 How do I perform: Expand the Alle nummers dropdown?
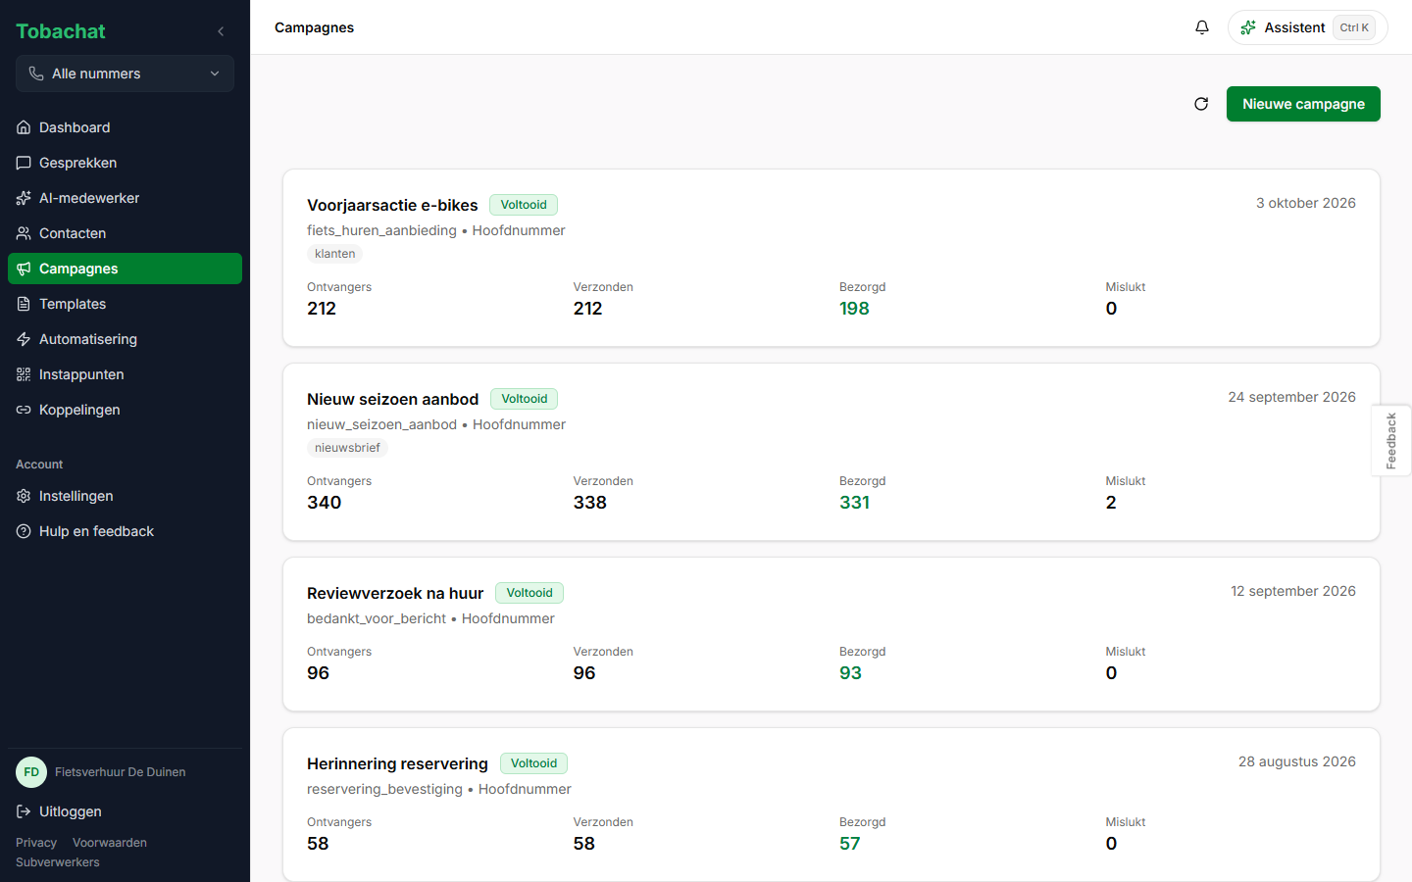[125, 73]
